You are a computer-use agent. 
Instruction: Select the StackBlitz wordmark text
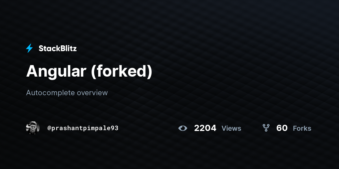(58, 48)
